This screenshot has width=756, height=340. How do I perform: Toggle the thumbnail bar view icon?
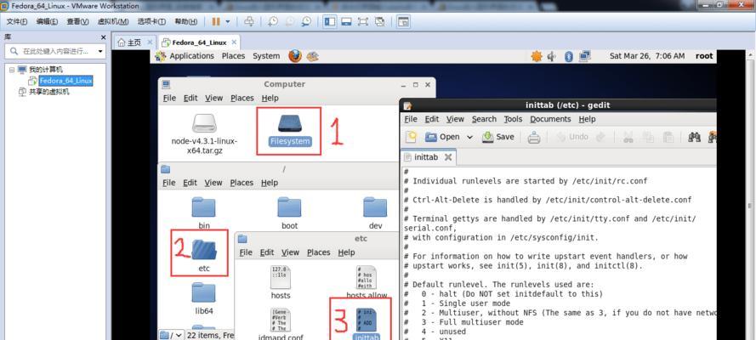coord(346,21)
